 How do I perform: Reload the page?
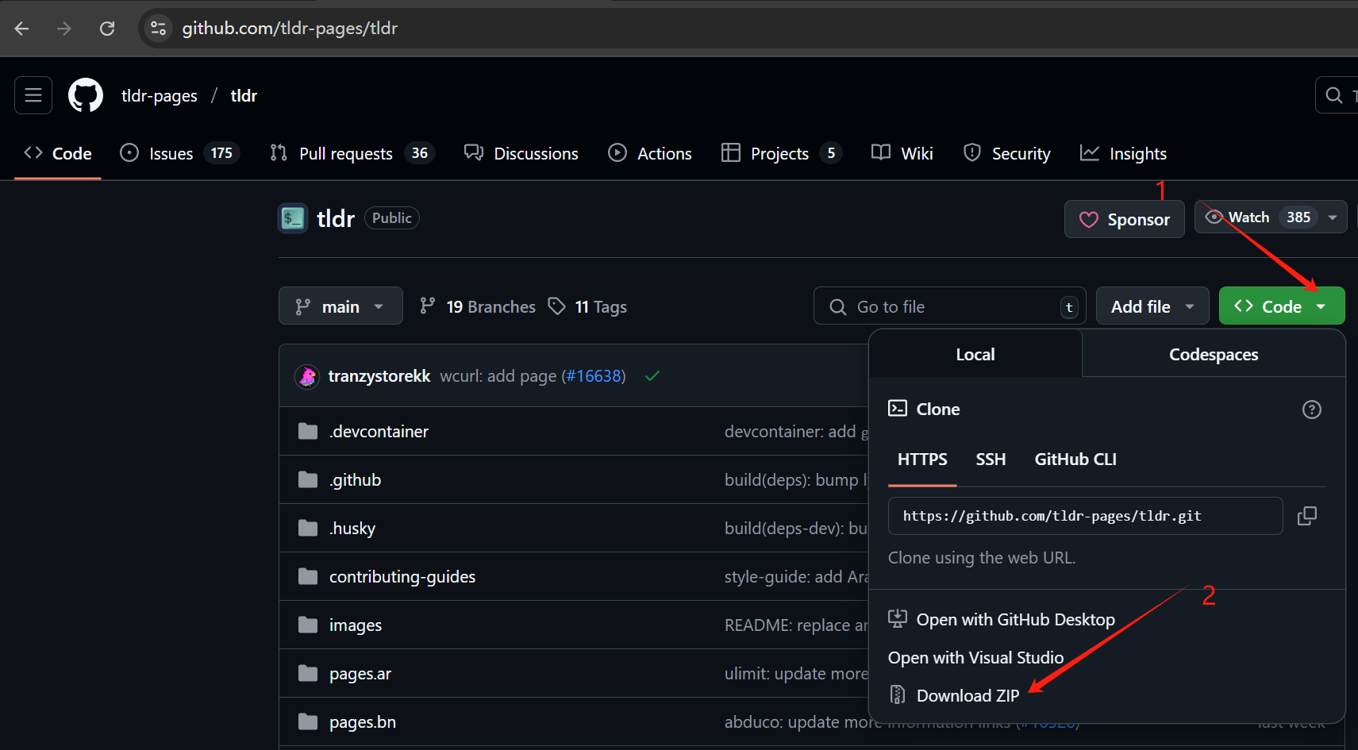[x=107, y=29]
